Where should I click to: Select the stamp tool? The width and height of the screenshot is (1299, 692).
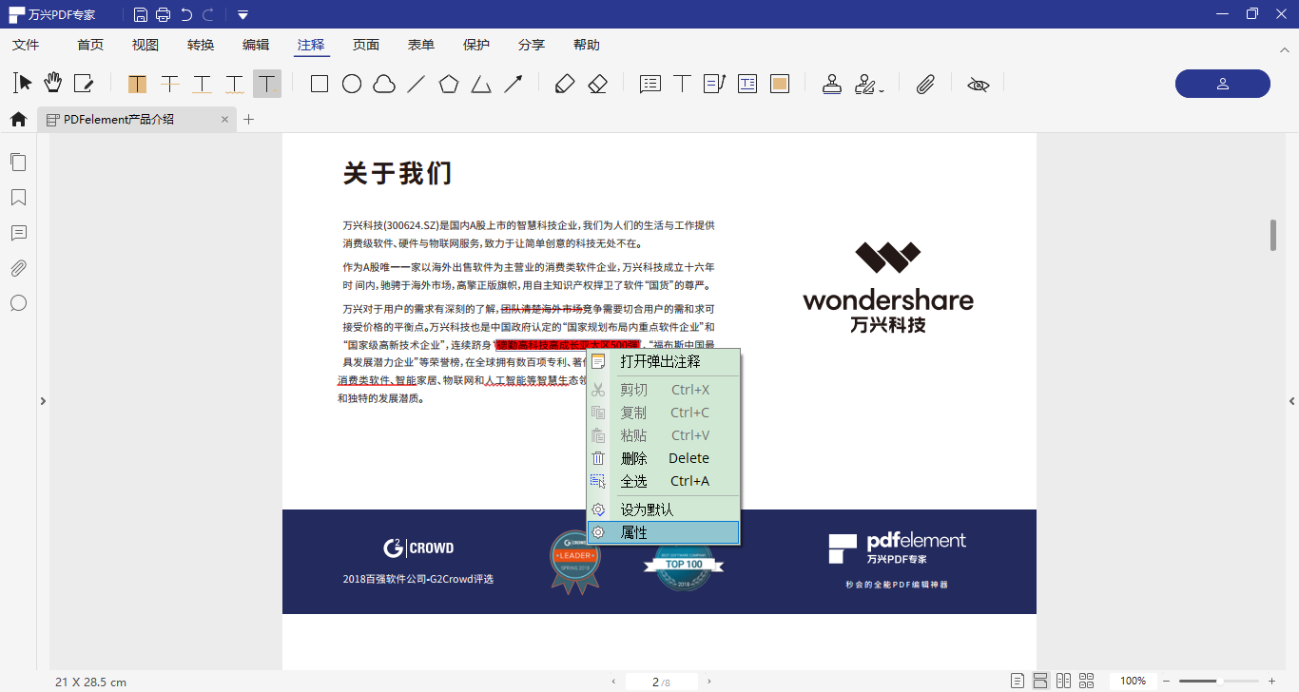click(x=832, y=84)
